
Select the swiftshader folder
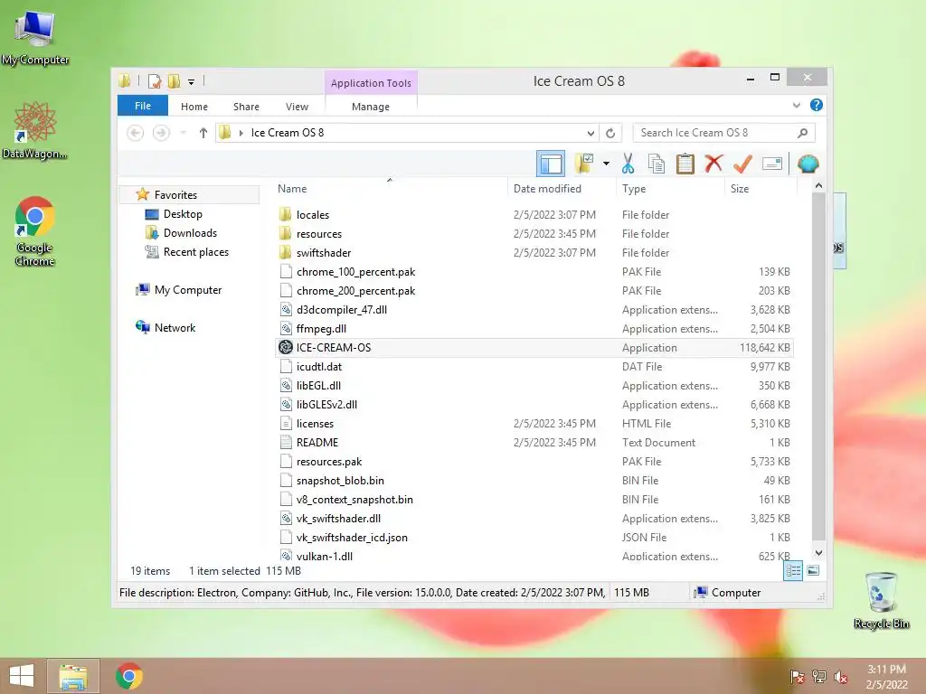click(x=534, y=253)
